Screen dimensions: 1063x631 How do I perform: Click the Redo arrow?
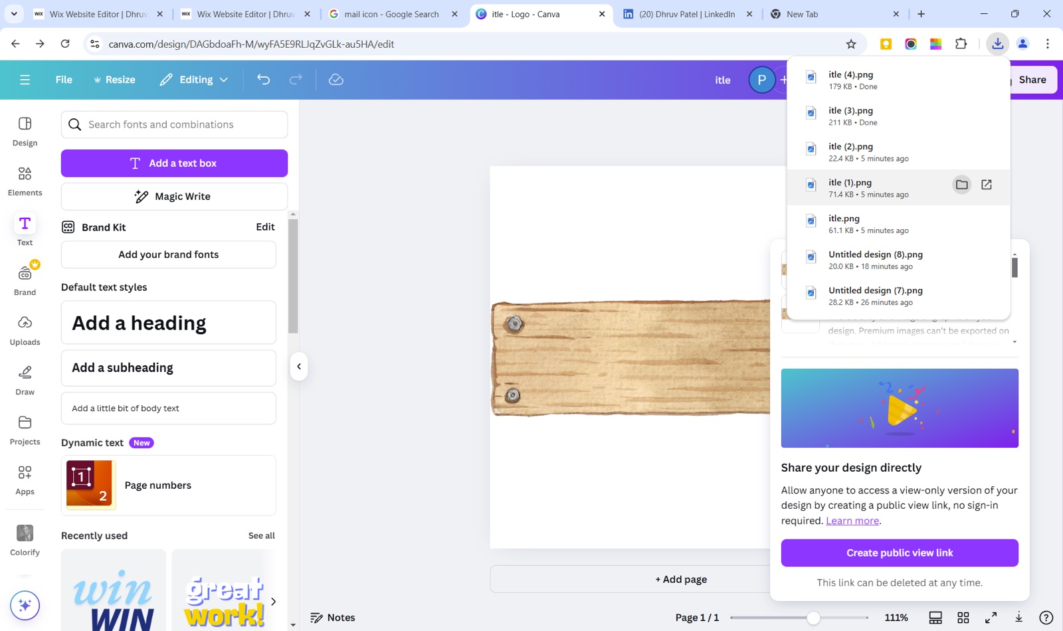pyautogui.click(x=296, y=80)
